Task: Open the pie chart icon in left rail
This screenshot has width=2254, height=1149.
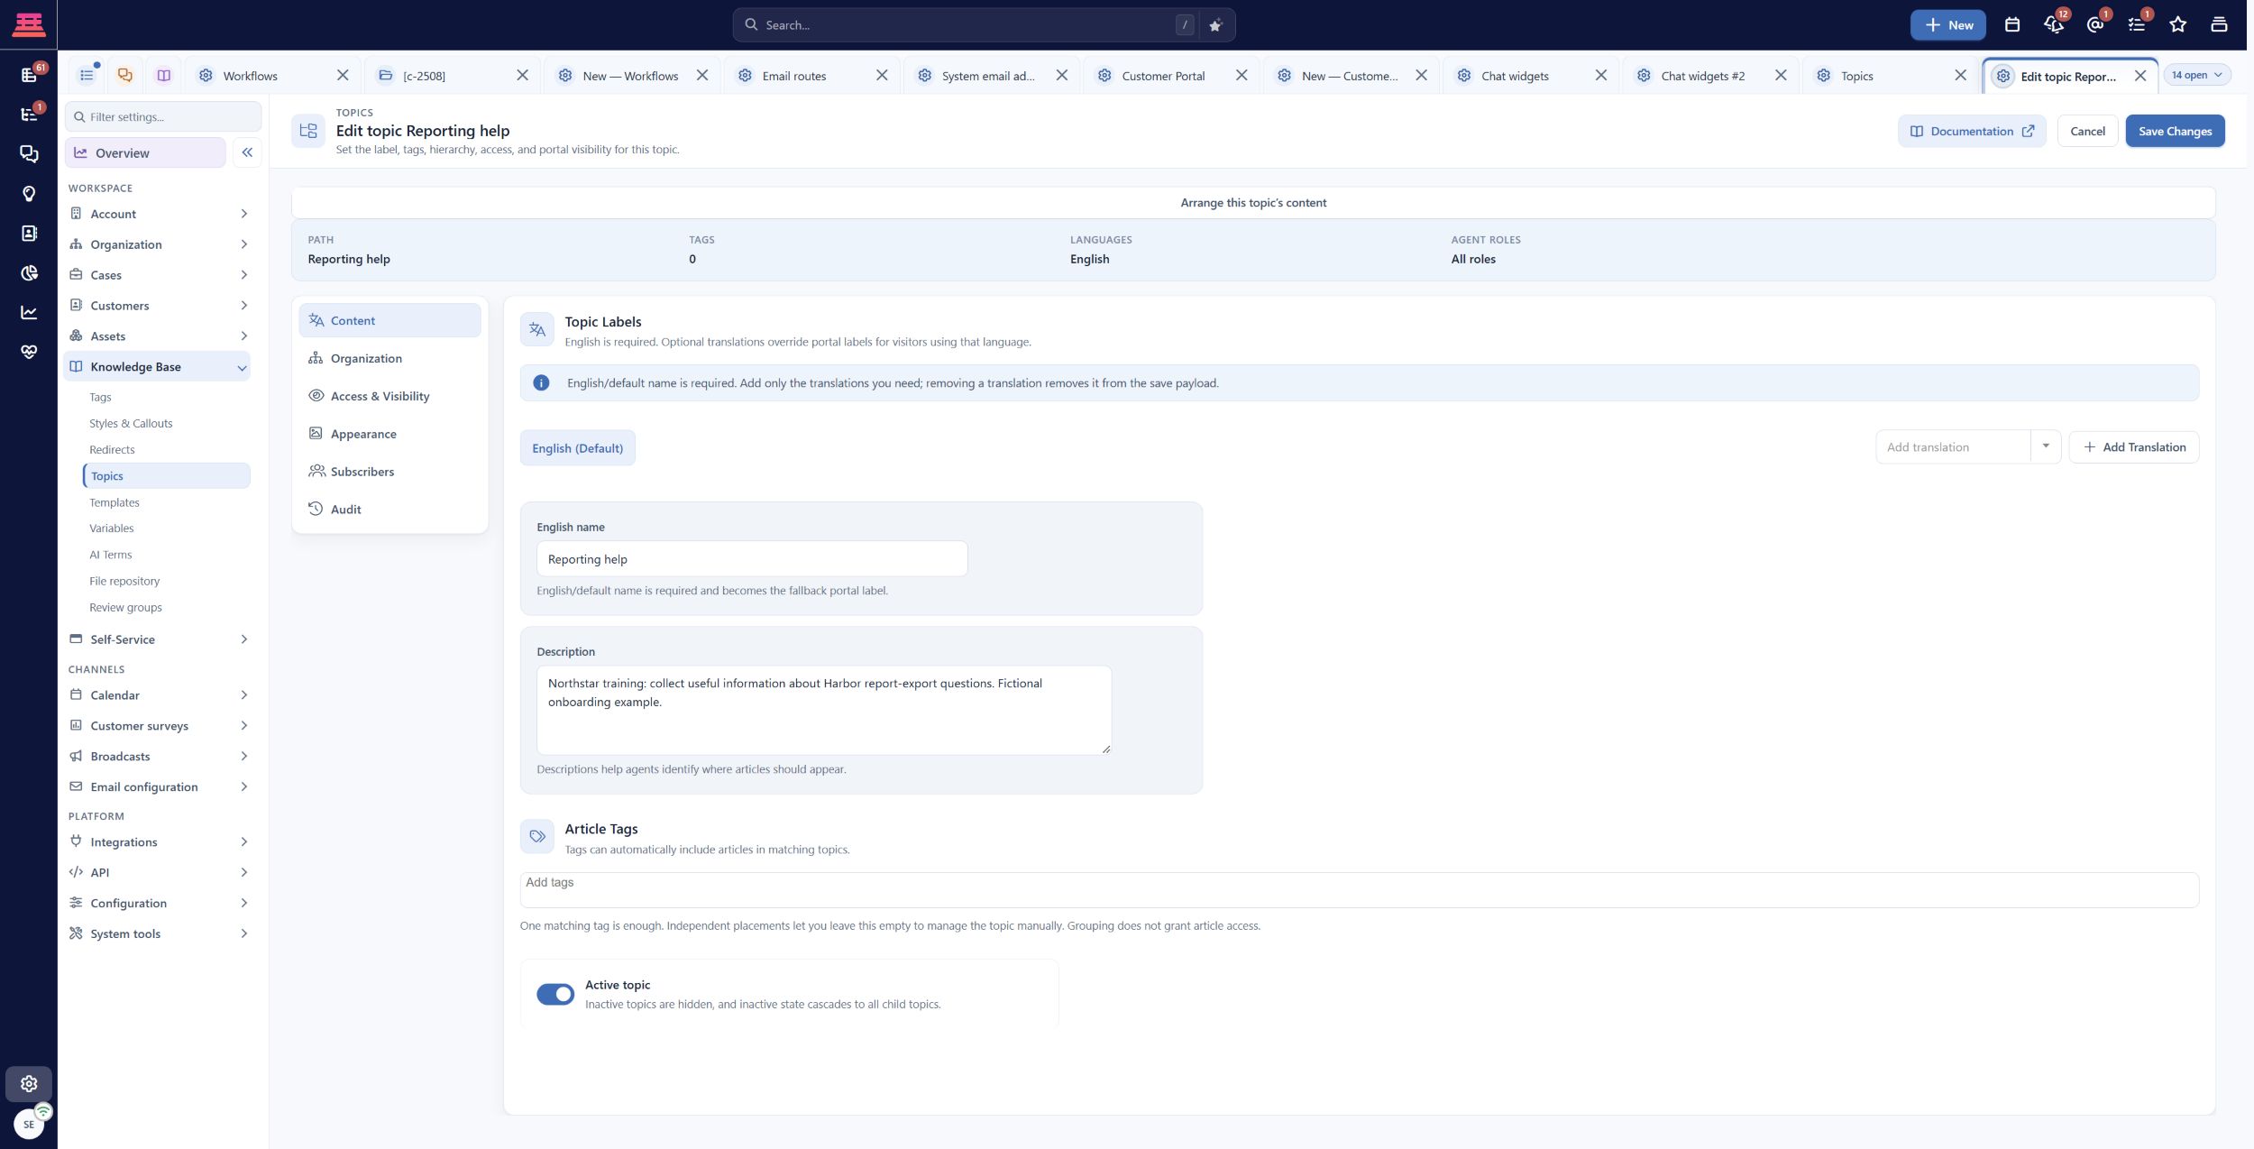Action: [x=29, y=273]
